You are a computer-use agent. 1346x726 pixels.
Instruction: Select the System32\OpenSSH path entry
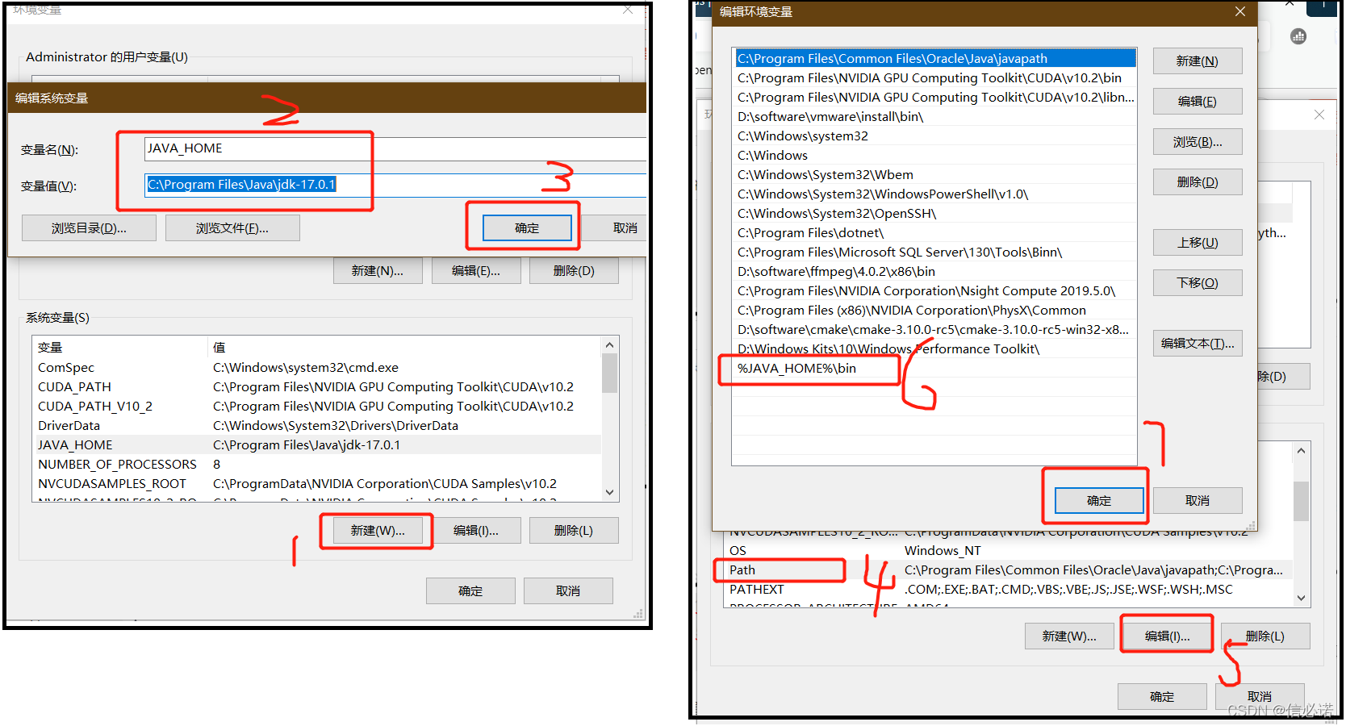pyautogui.click(x=934, y=214)
